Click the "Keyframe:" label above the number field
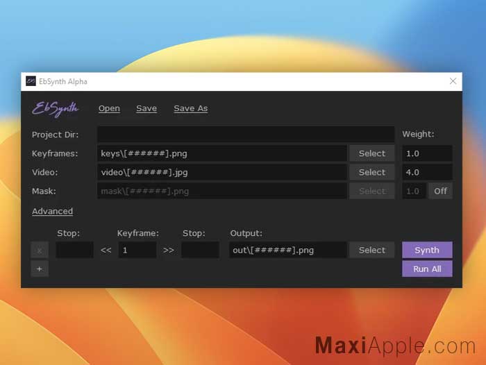This screenshot has width=486, height=365. click(x=138, y=233)
